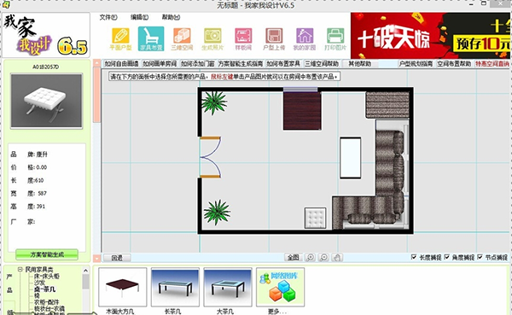
Task: Open the 编辑 menu
Action: click(139, 17)
